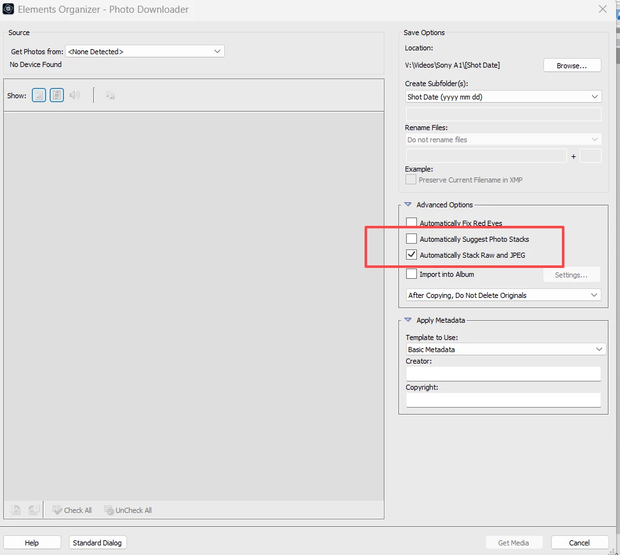The height and width of the screenshot is (555, 620).
Task: Disable Automatically Stack Raw and JPEG
Action: [x=411, y=255]
